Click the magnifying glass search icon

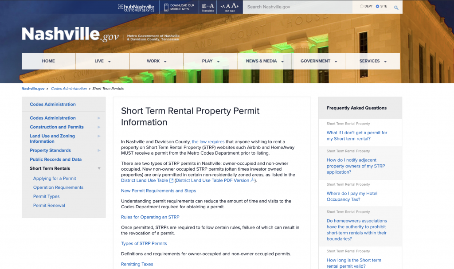[396, 7]
